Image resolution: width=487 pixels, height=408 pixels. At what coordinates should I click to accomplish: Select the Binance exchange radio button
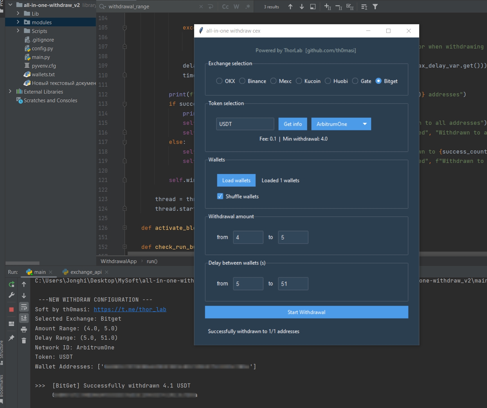pyautogui.click(x=242, y=81)
